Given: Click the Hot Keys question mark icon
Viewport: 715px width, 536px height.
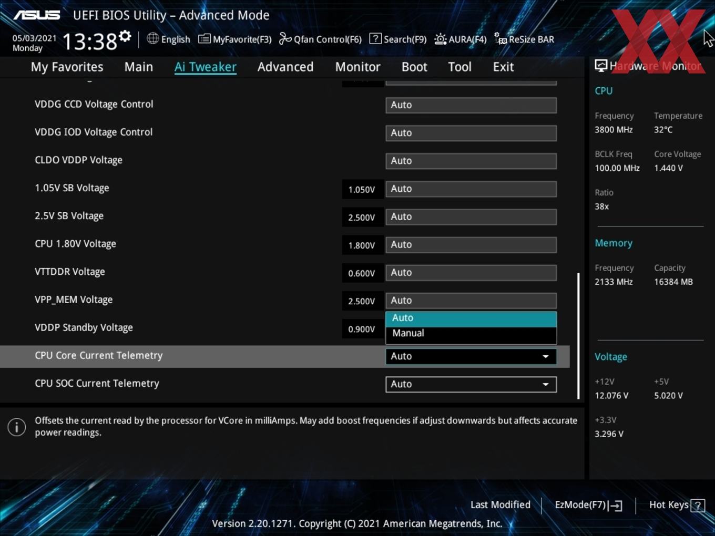Looking at the screenshot, I should click(698, 506).
